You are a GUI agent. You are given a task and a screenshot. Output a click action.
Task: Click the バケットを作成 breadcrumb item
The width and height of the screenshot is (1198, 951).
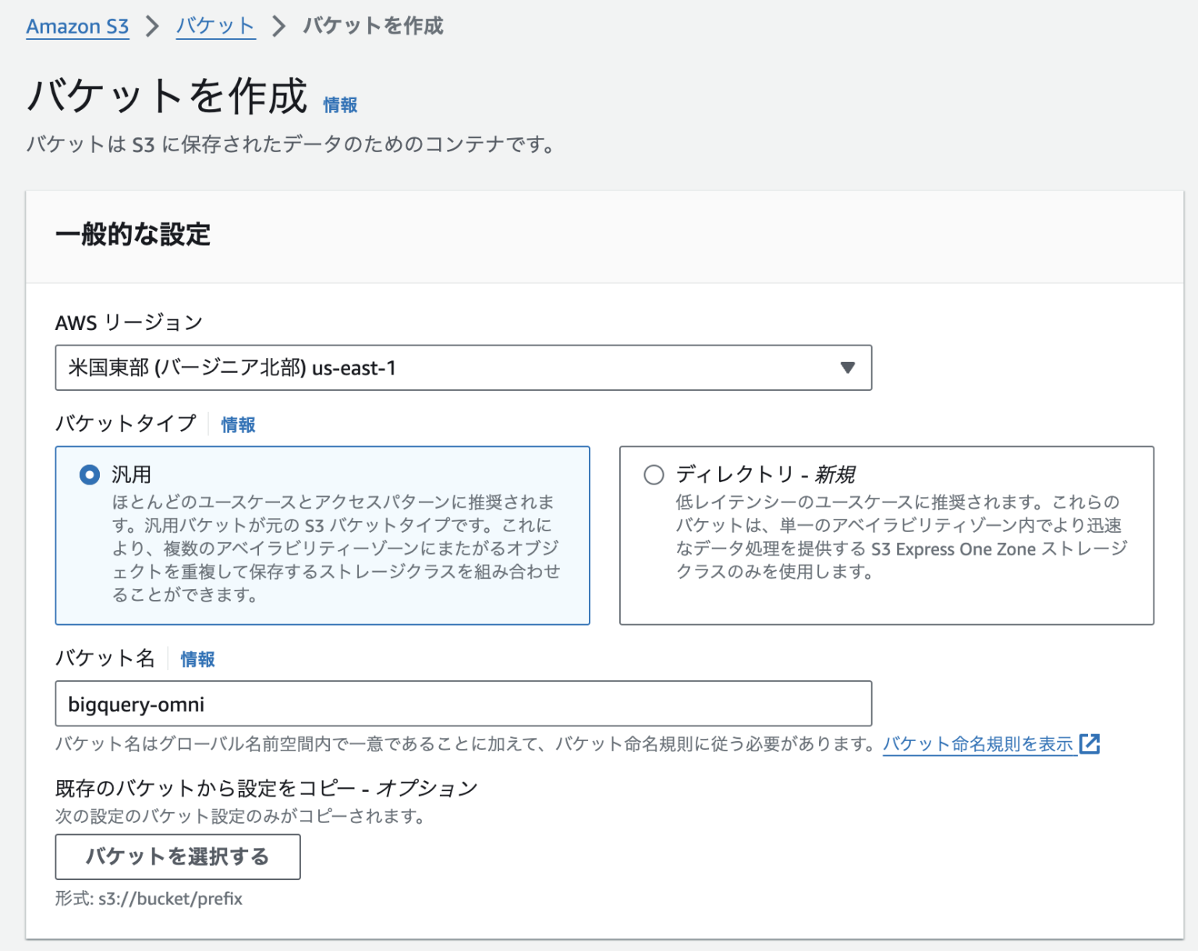[x=374, y=26]
